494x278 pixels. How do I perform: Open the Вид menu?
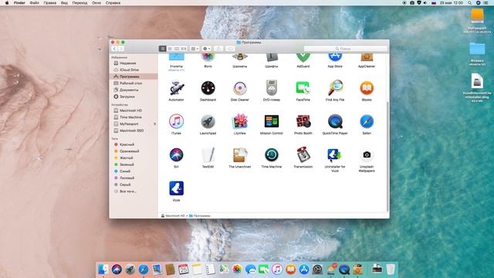tap(64, 3)
